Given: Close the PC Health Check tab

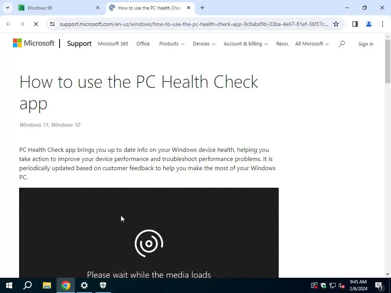Looking at the screenshot, I should coord(189,8).
